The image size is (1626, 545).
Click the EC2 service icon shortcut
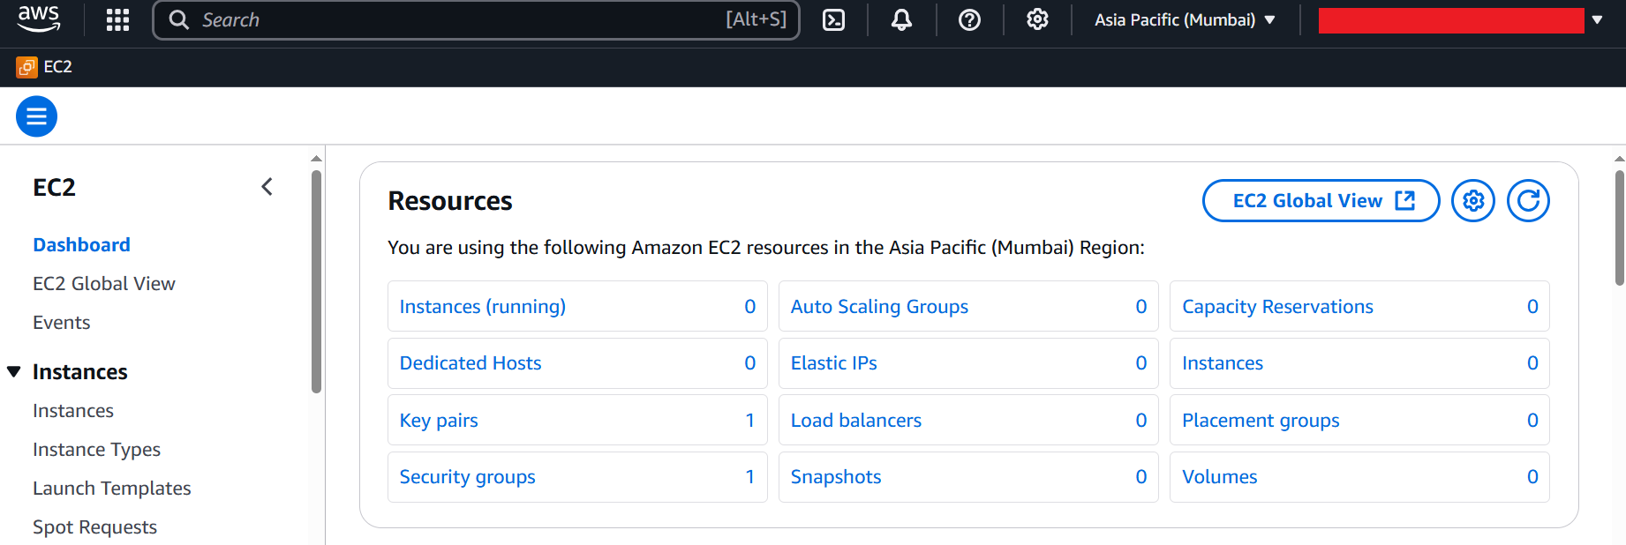26,67
